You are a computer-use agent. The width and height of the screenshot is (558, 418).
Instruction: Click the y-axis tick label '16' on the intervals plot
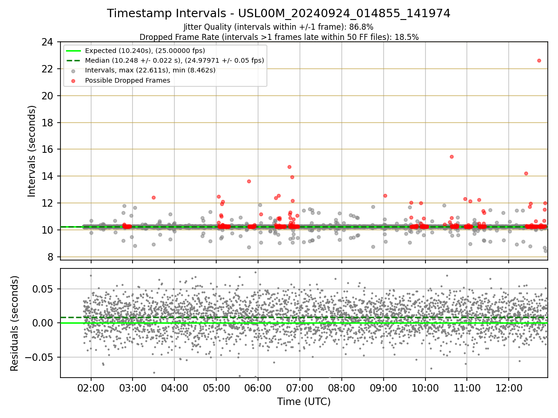(x=46, y=150)
